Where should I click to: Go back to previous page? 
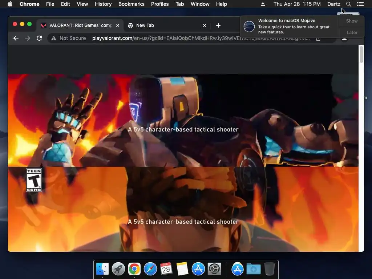pos(16,38)
